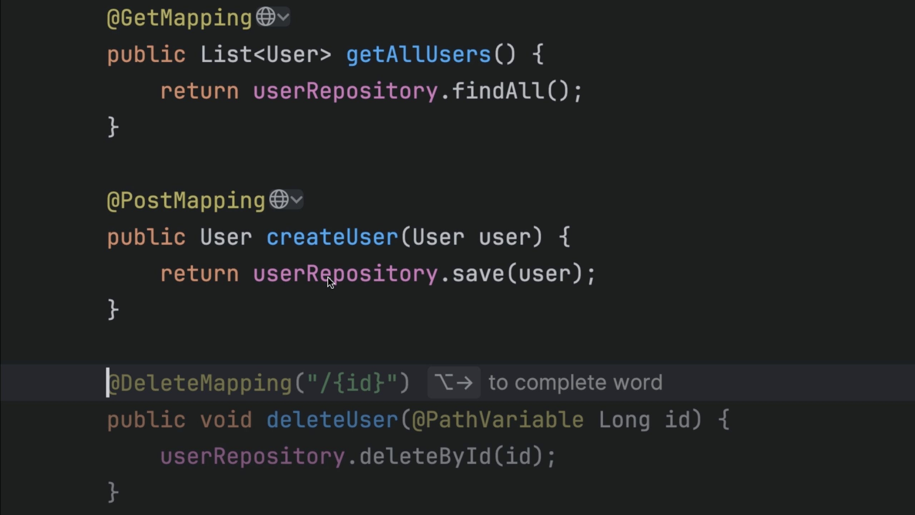Expand the chevron dropdown next to @PostMapping globe
915x515 pixels.
(297, 199)
